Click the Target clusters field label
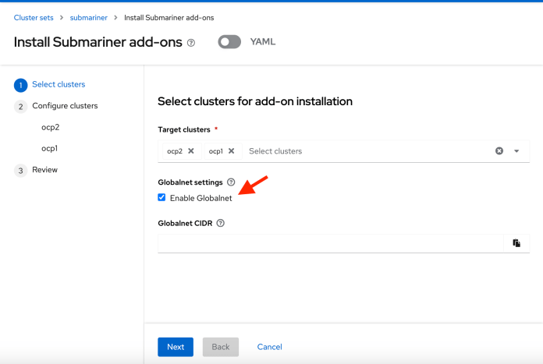 (x=184, y=129)
